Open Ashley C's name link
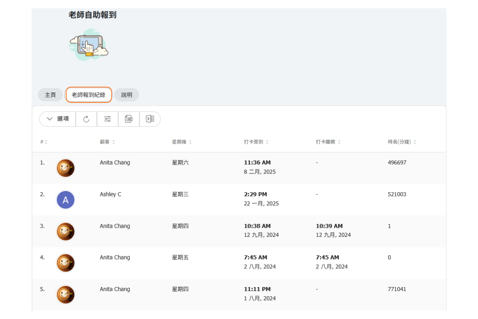This screenshot has height=319, width=478. pyautogui.click(x=110, y=194)
